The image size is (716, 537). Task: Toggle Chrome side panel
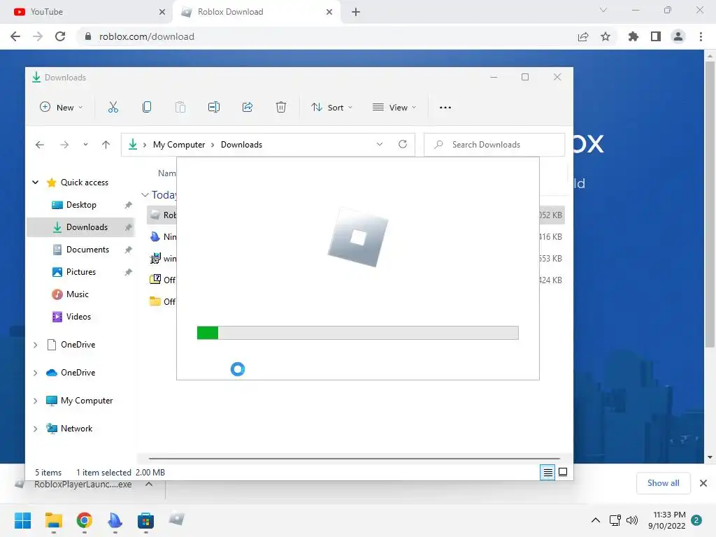656,36
